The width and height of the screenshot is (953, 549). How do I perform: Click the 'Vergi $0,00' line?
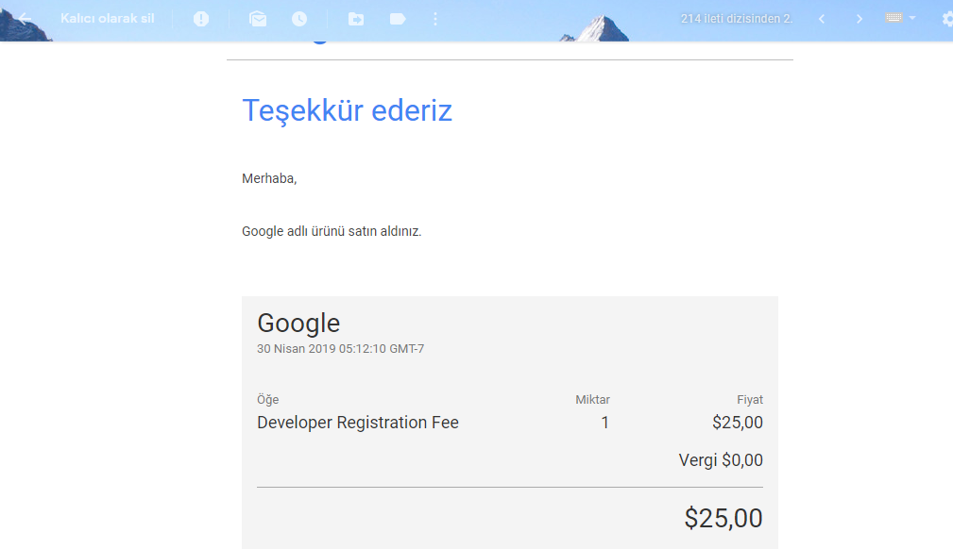[721, 459]
